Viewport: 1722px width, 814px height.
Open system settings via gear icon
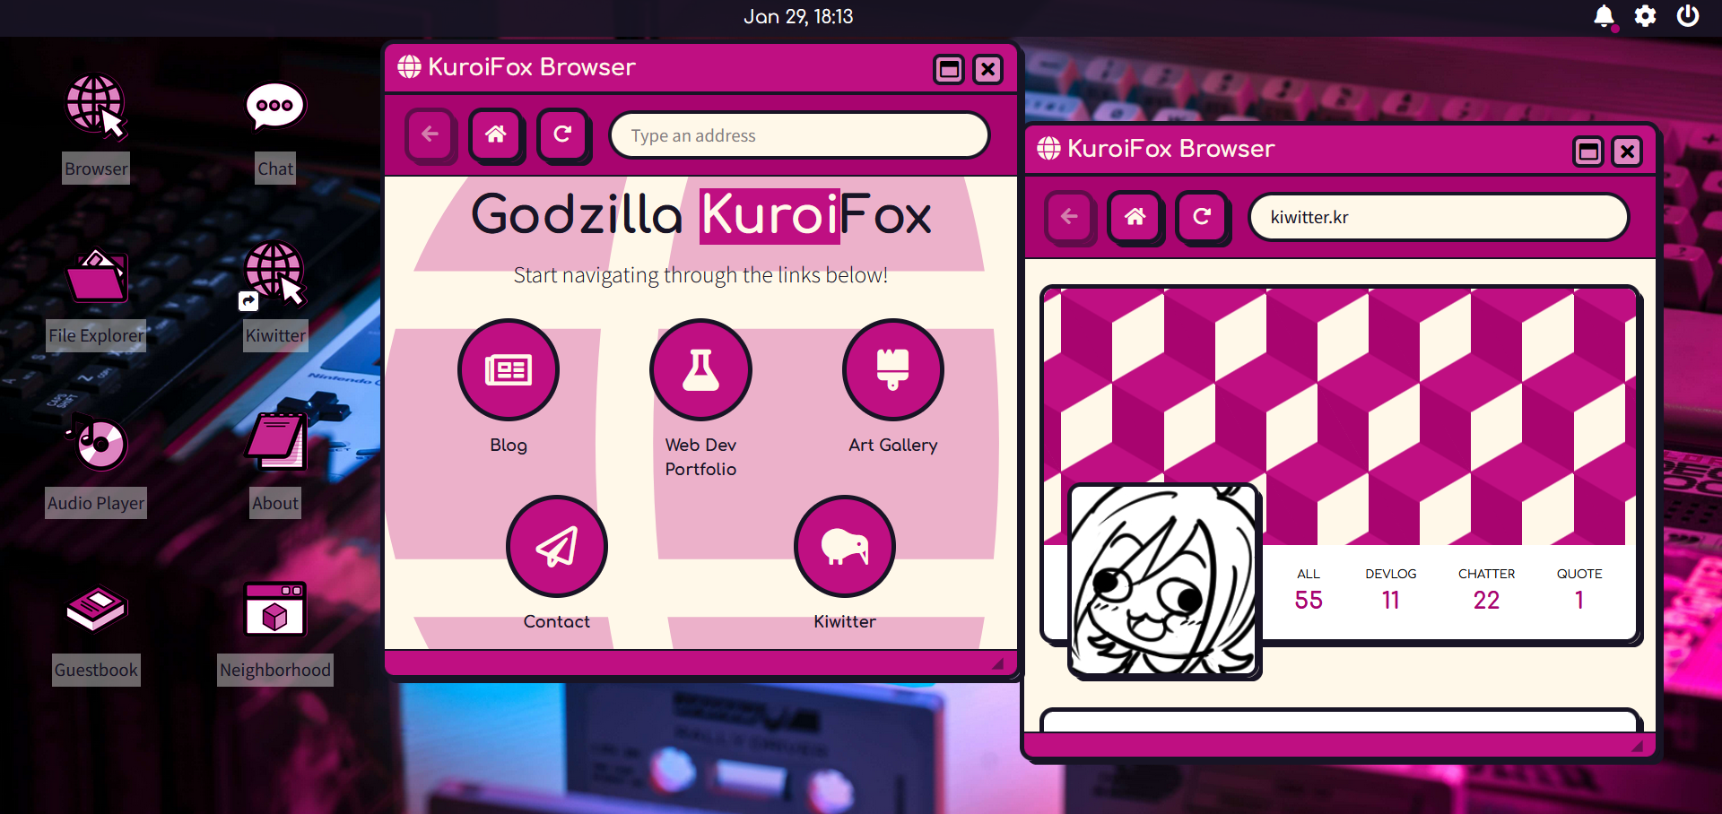coord(1646,16)
